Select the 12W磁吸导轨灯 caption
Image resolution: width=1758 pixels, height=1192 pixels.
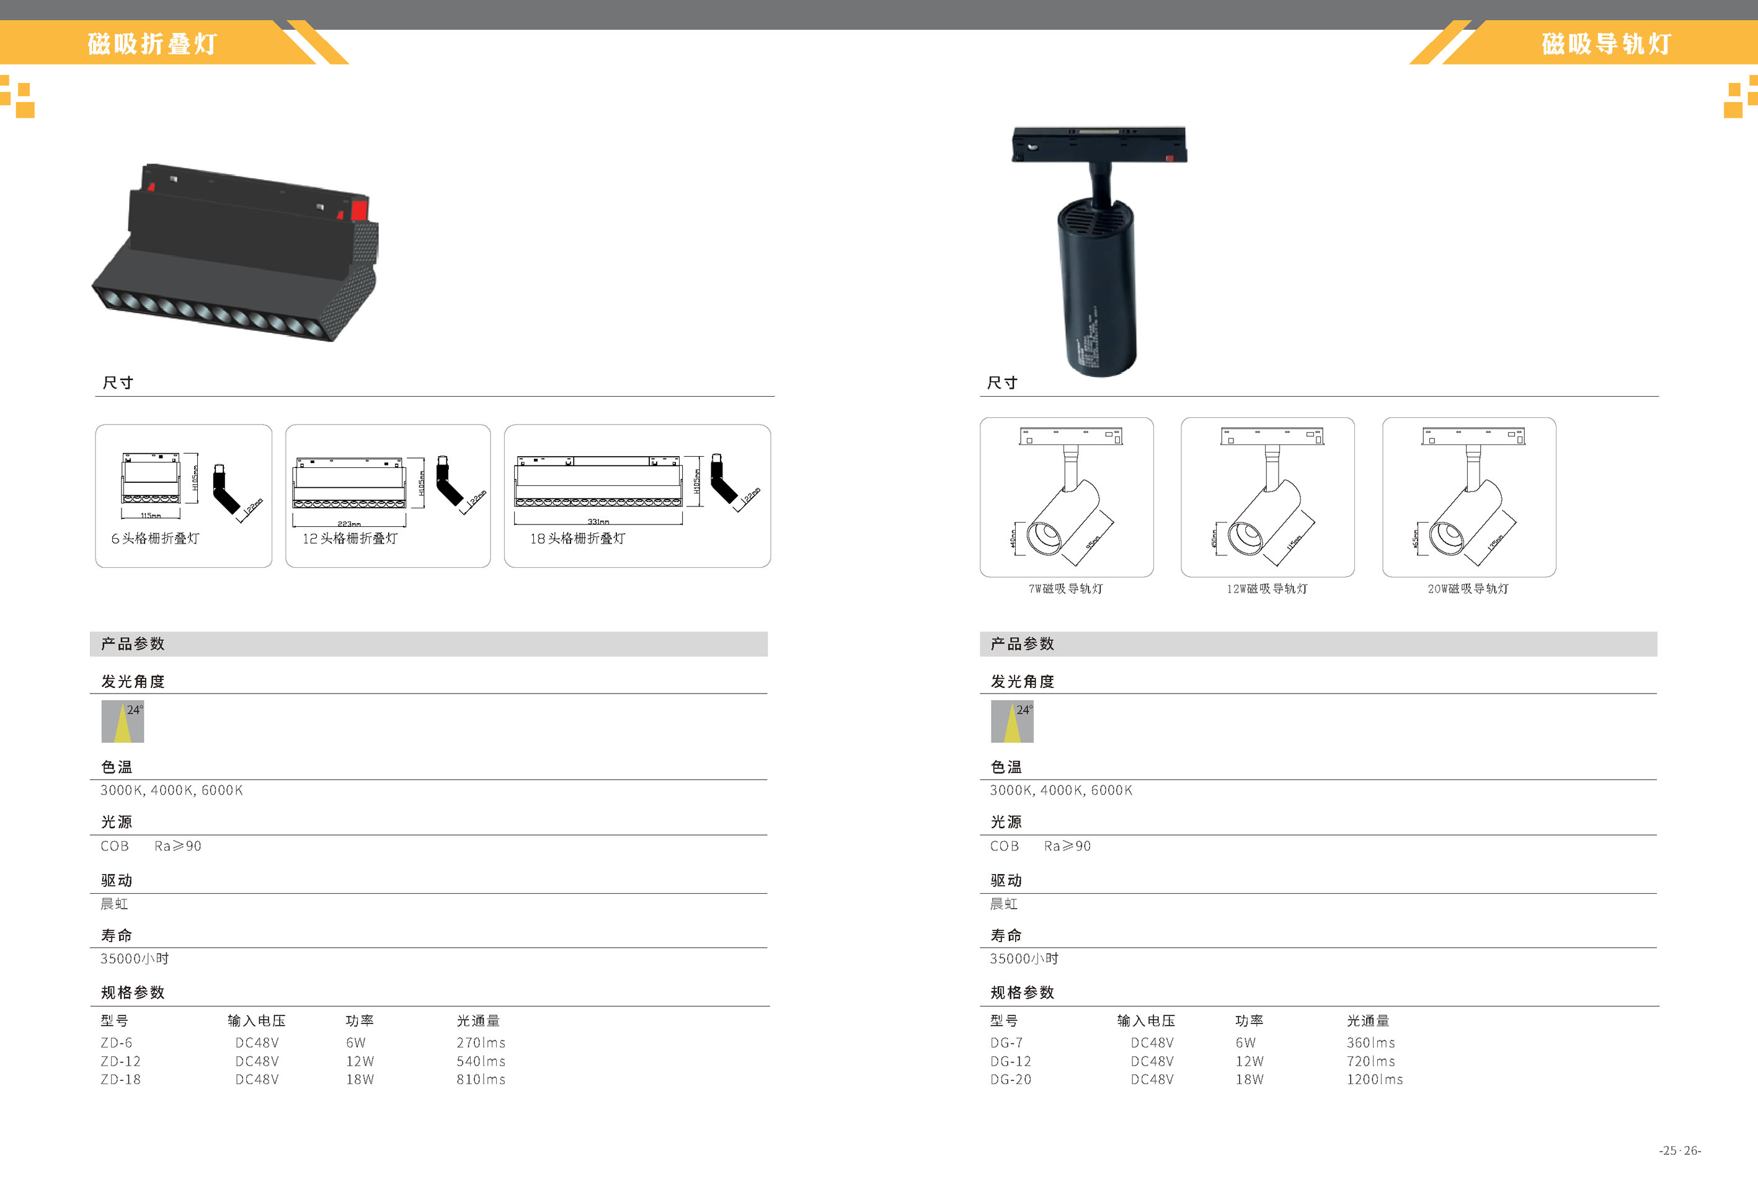1267,588
